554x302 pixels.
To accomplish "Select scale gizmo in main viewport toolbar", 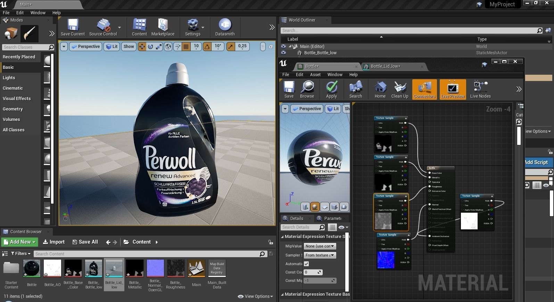I will tap(159, 47).
